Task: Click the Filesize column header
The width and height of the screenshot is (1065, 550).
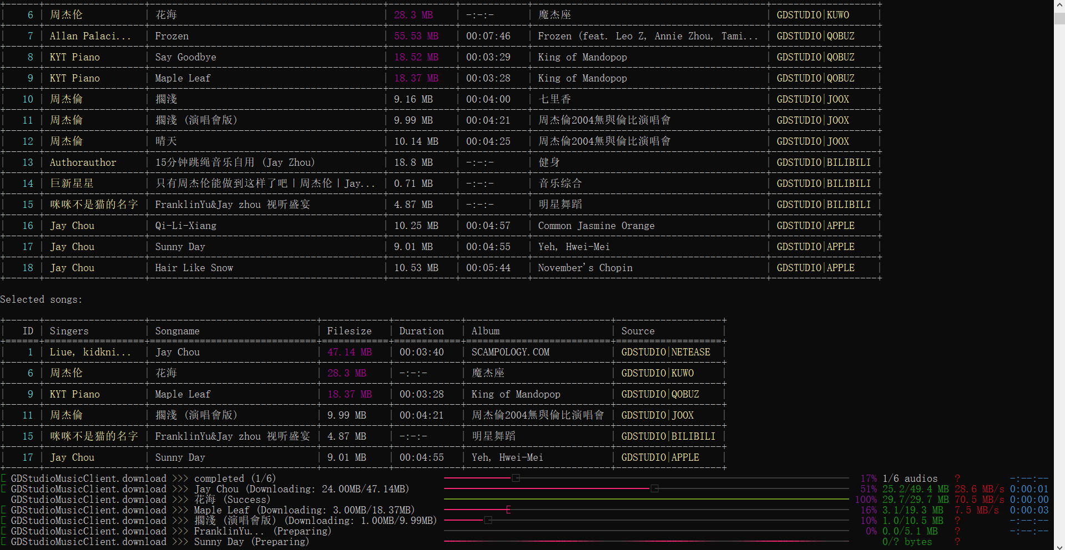Action: tap(349, 331)
